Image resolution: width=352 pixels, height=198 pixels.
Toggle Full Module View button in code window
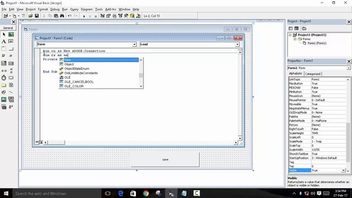(x=41, y=142)
